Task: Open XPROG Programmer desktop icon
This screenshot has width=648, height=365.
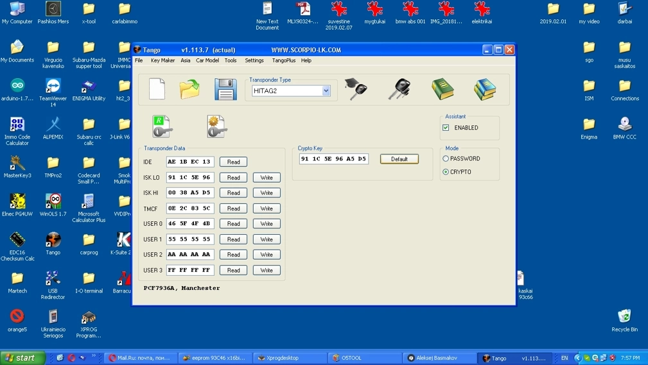Action: point(89,324)
